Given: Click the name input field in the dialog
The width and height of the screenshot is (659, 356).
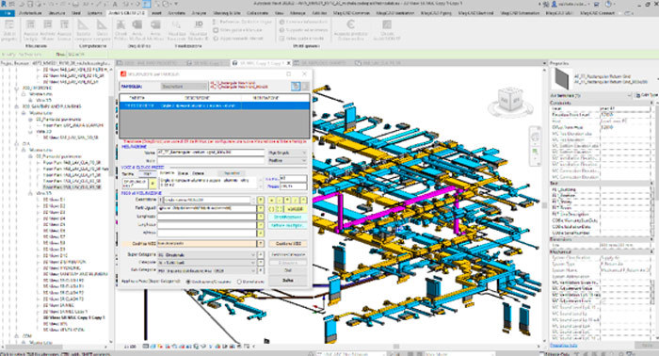Looking at the screenshot, I should coord(211,153).
